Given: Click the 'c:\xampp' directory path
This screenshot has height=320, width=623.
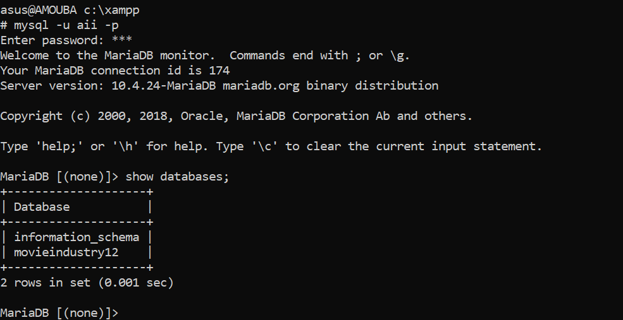Looking at the screenshot, I should pos(111,10).
